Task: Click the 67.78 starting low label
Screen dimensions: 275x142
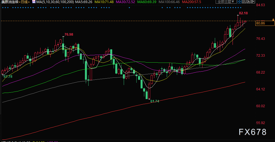Action: (8, 77)
